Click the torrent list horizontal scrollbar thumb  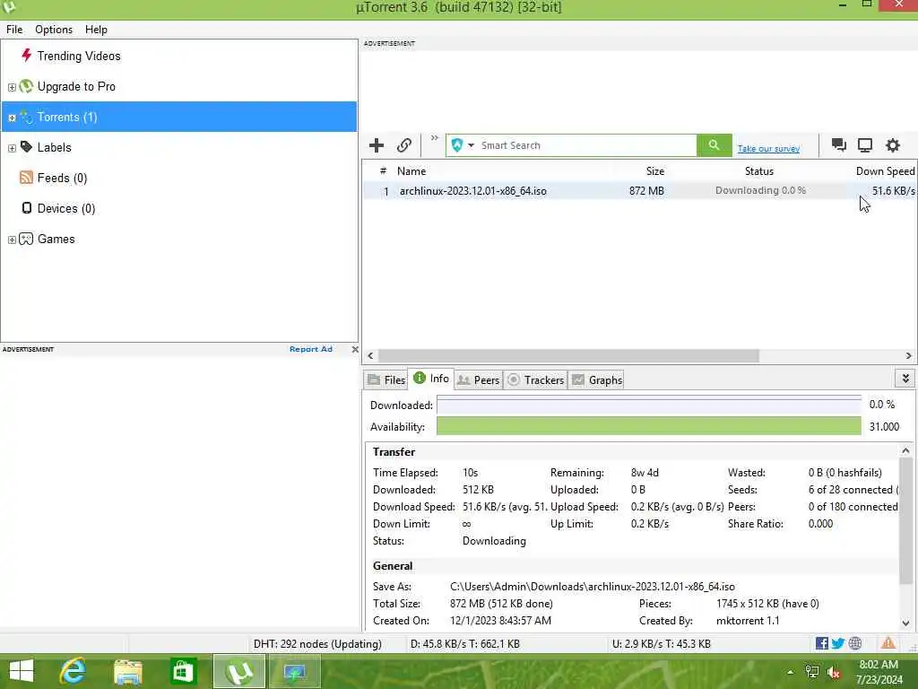(568, 355)
